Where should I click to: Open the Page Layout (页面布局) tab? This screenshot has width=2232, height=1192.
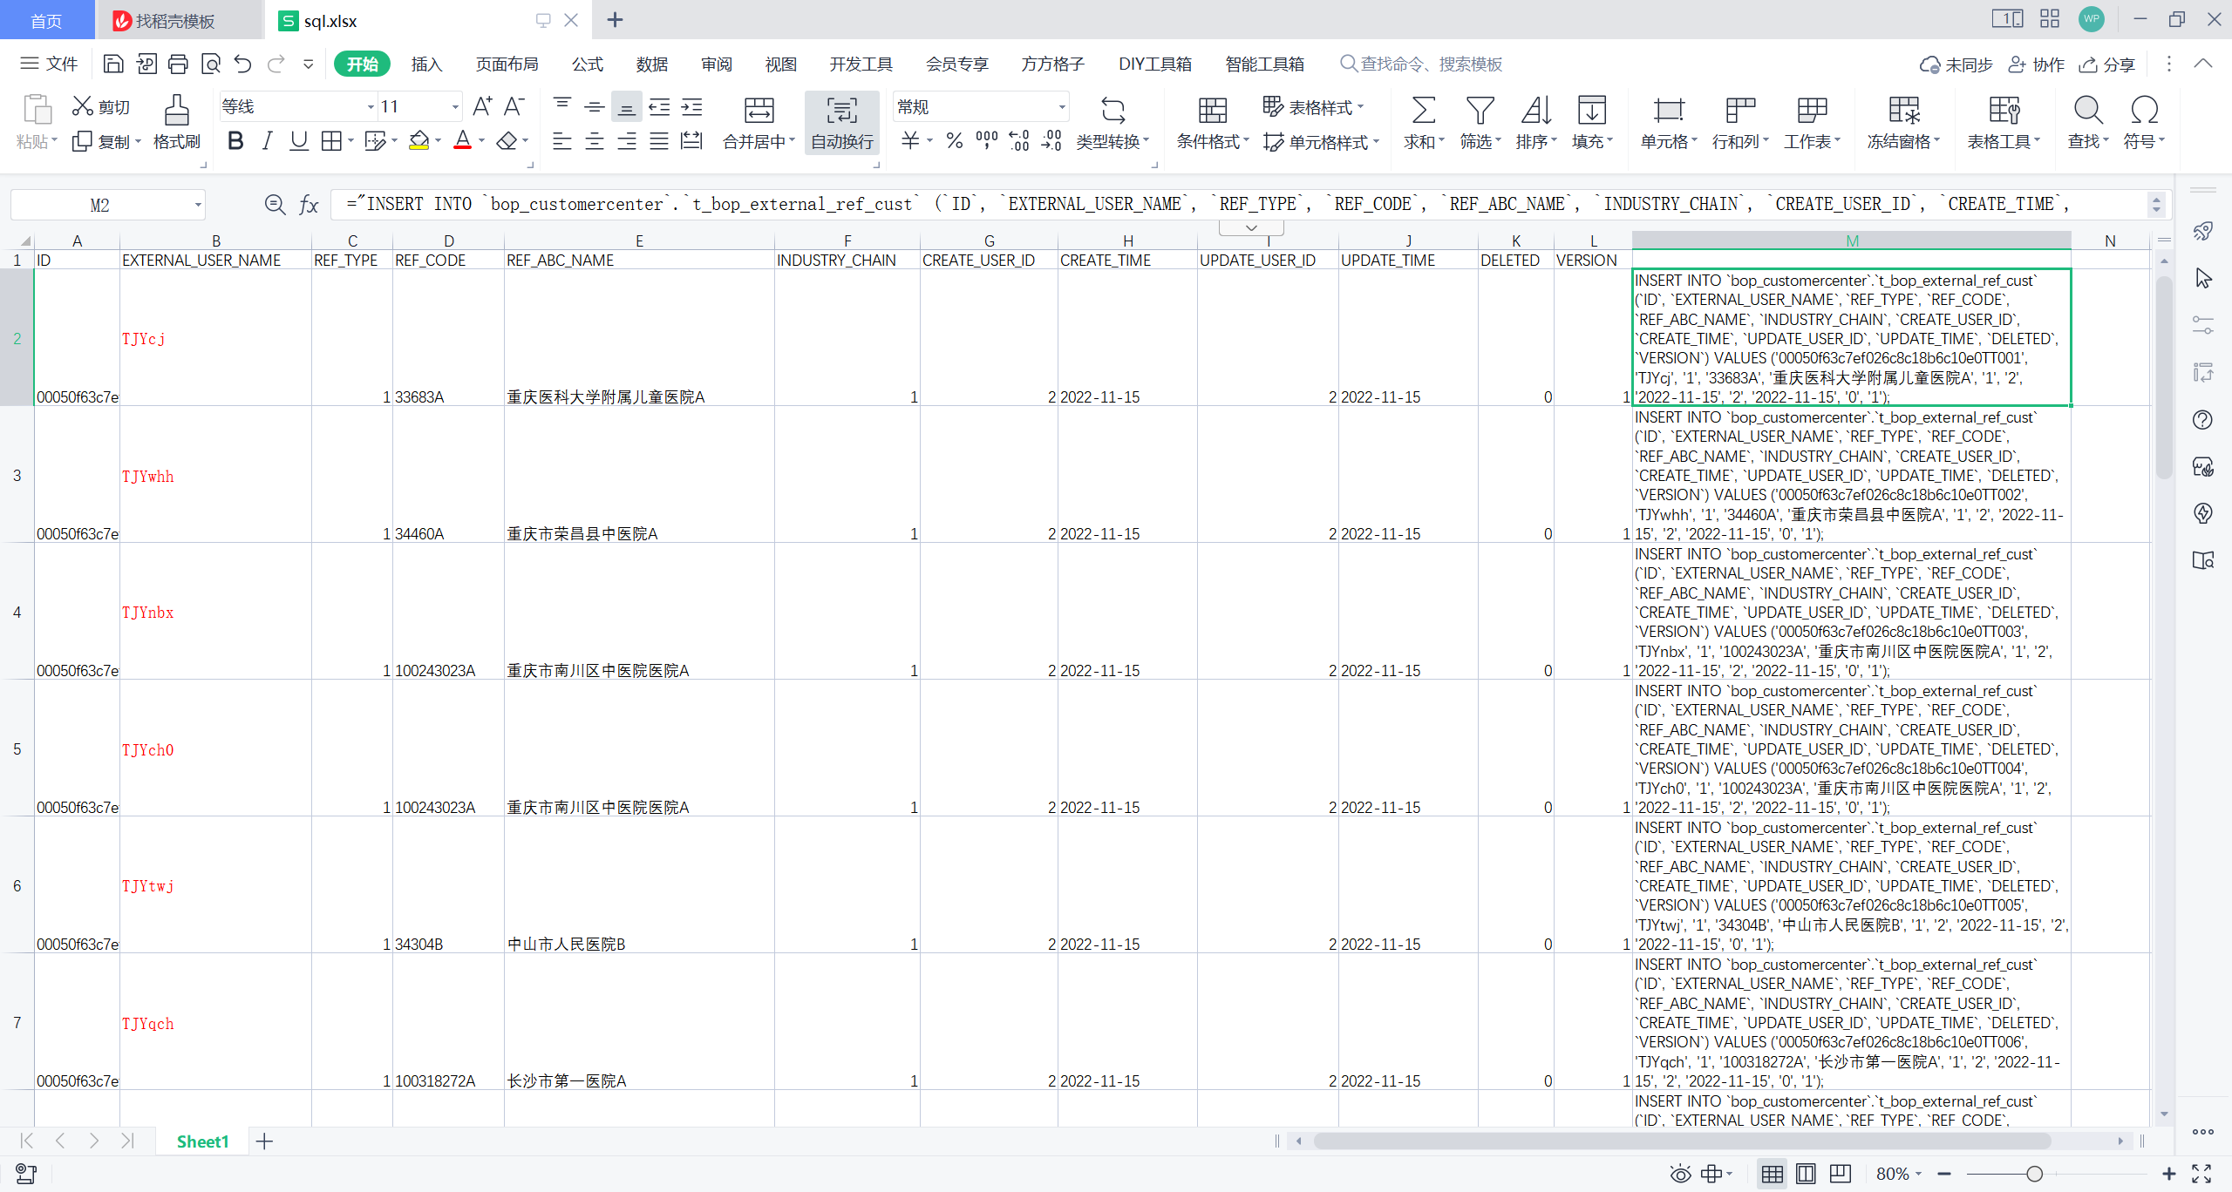tap(507, 64)
